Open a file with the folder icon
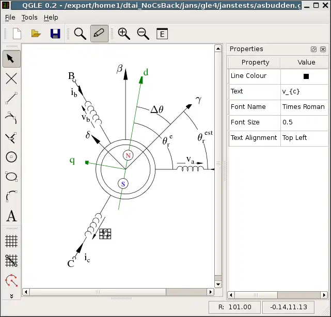 coord(36,34)
